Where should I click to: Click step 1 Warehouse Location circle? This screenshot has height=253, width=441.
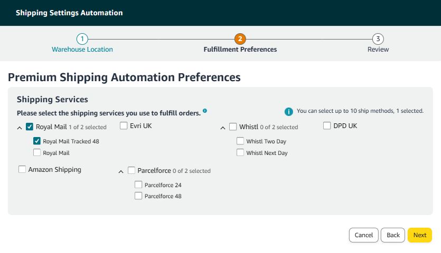tap(82, 39)
